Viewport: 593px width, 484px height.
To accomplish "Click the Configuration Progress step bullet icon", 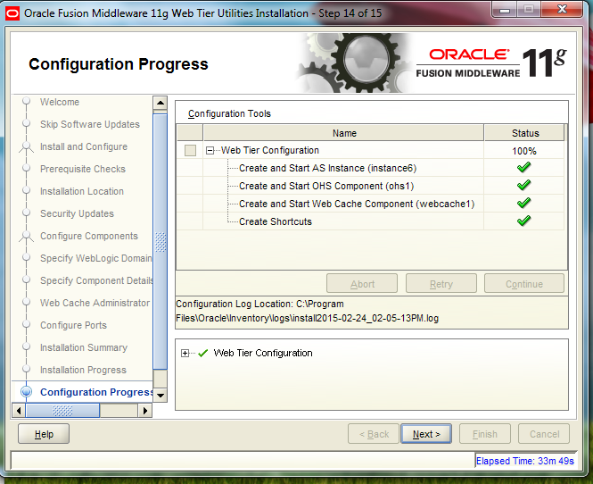I will (26, 392).
